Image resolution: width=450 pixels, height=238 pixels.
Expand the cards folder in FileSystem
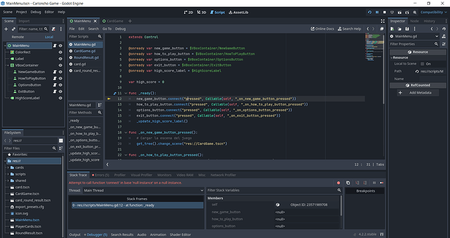(8, 168)
